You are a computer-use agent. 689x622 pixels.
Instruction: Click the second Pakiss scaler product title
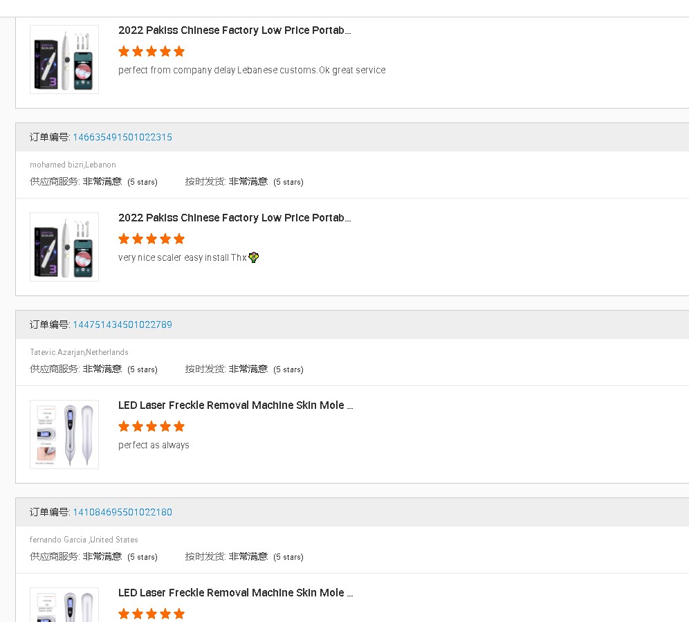click(x=235, y=217)
